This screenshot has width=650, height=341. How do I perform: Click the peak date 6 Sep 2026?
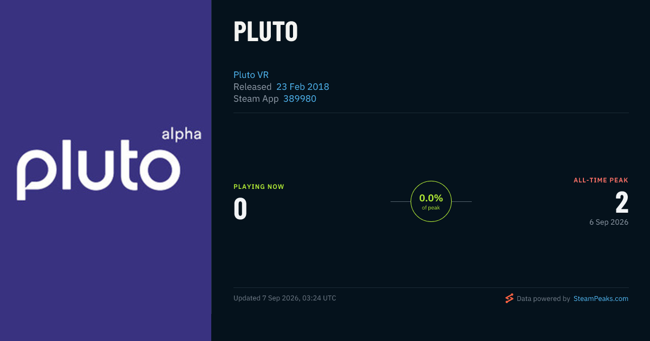click(x=609, y=222)
